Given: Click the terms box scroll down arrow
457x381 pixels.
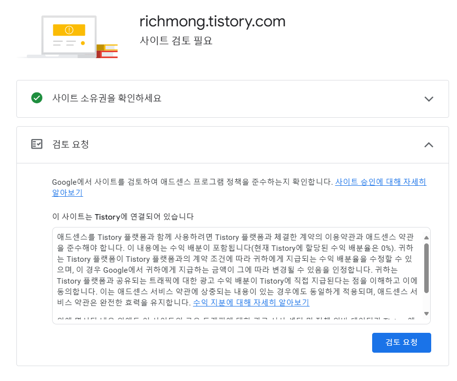Looking at the screenshot, I should coord(426,313).
